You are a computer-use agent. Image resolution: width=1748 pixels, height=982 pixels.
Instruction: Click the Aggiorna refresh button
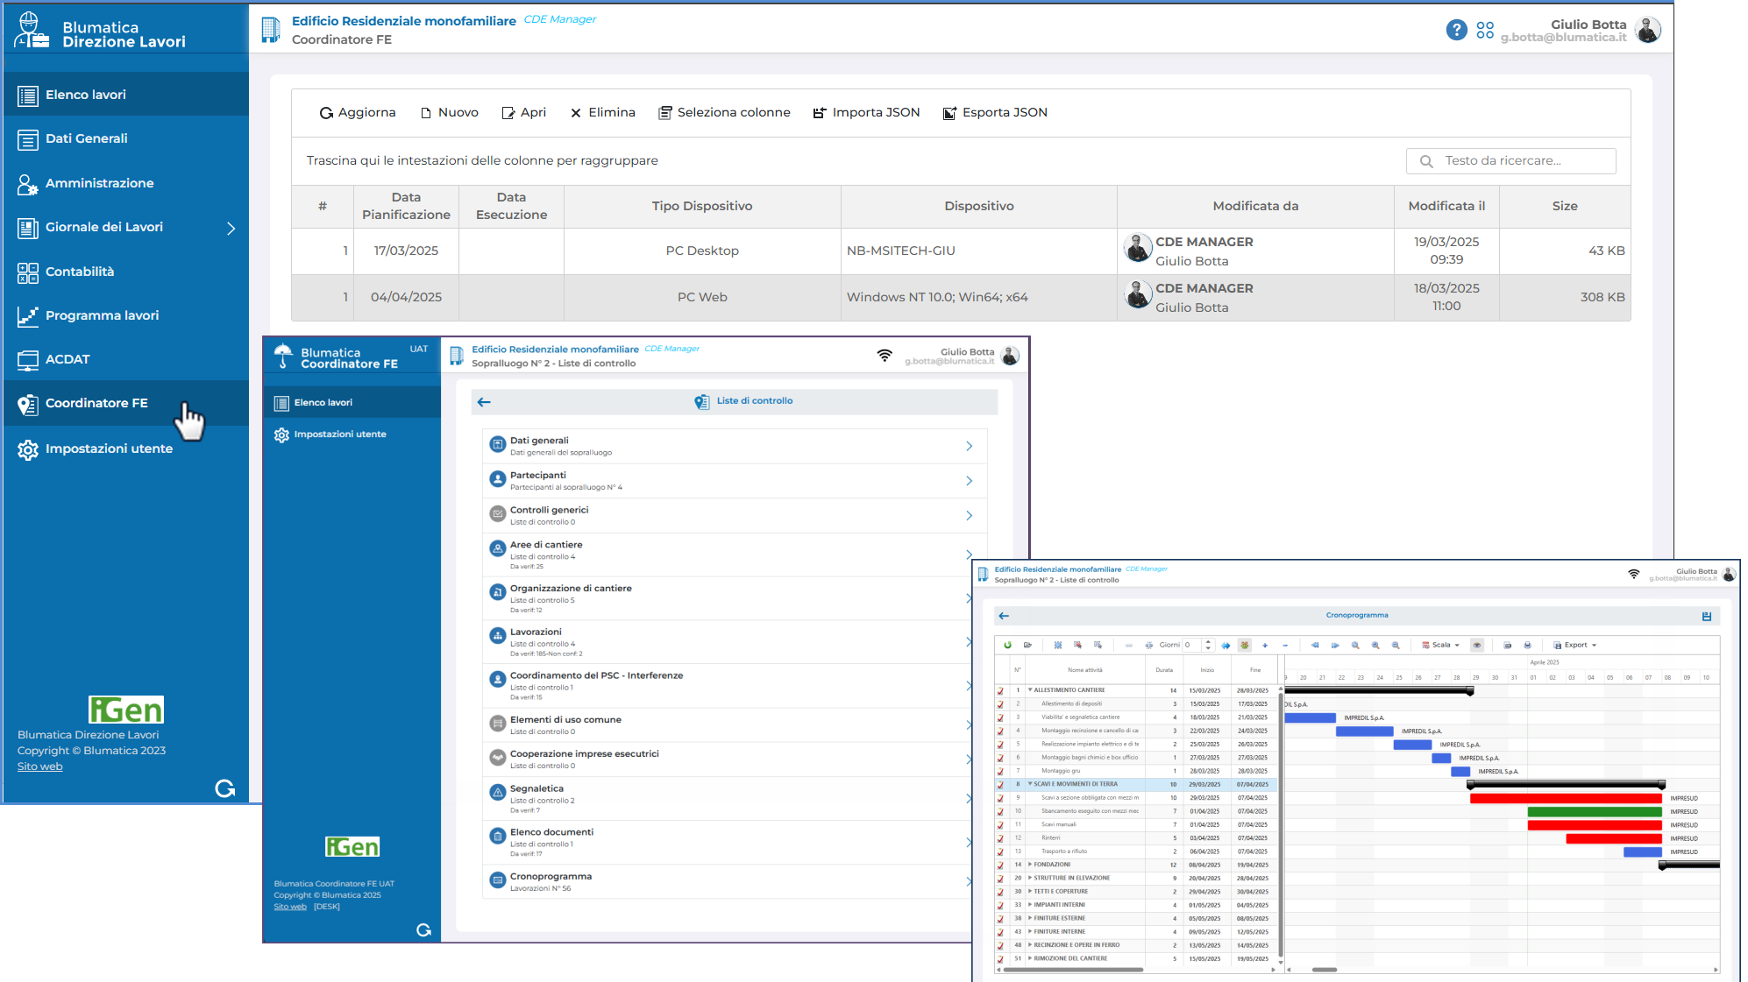click(358, 112)
